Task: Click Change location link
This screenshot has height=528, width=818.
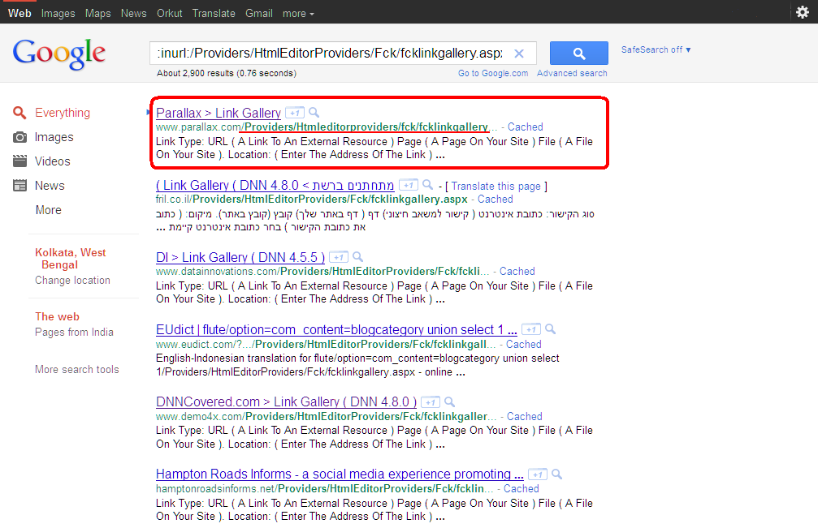Action: 72,280
